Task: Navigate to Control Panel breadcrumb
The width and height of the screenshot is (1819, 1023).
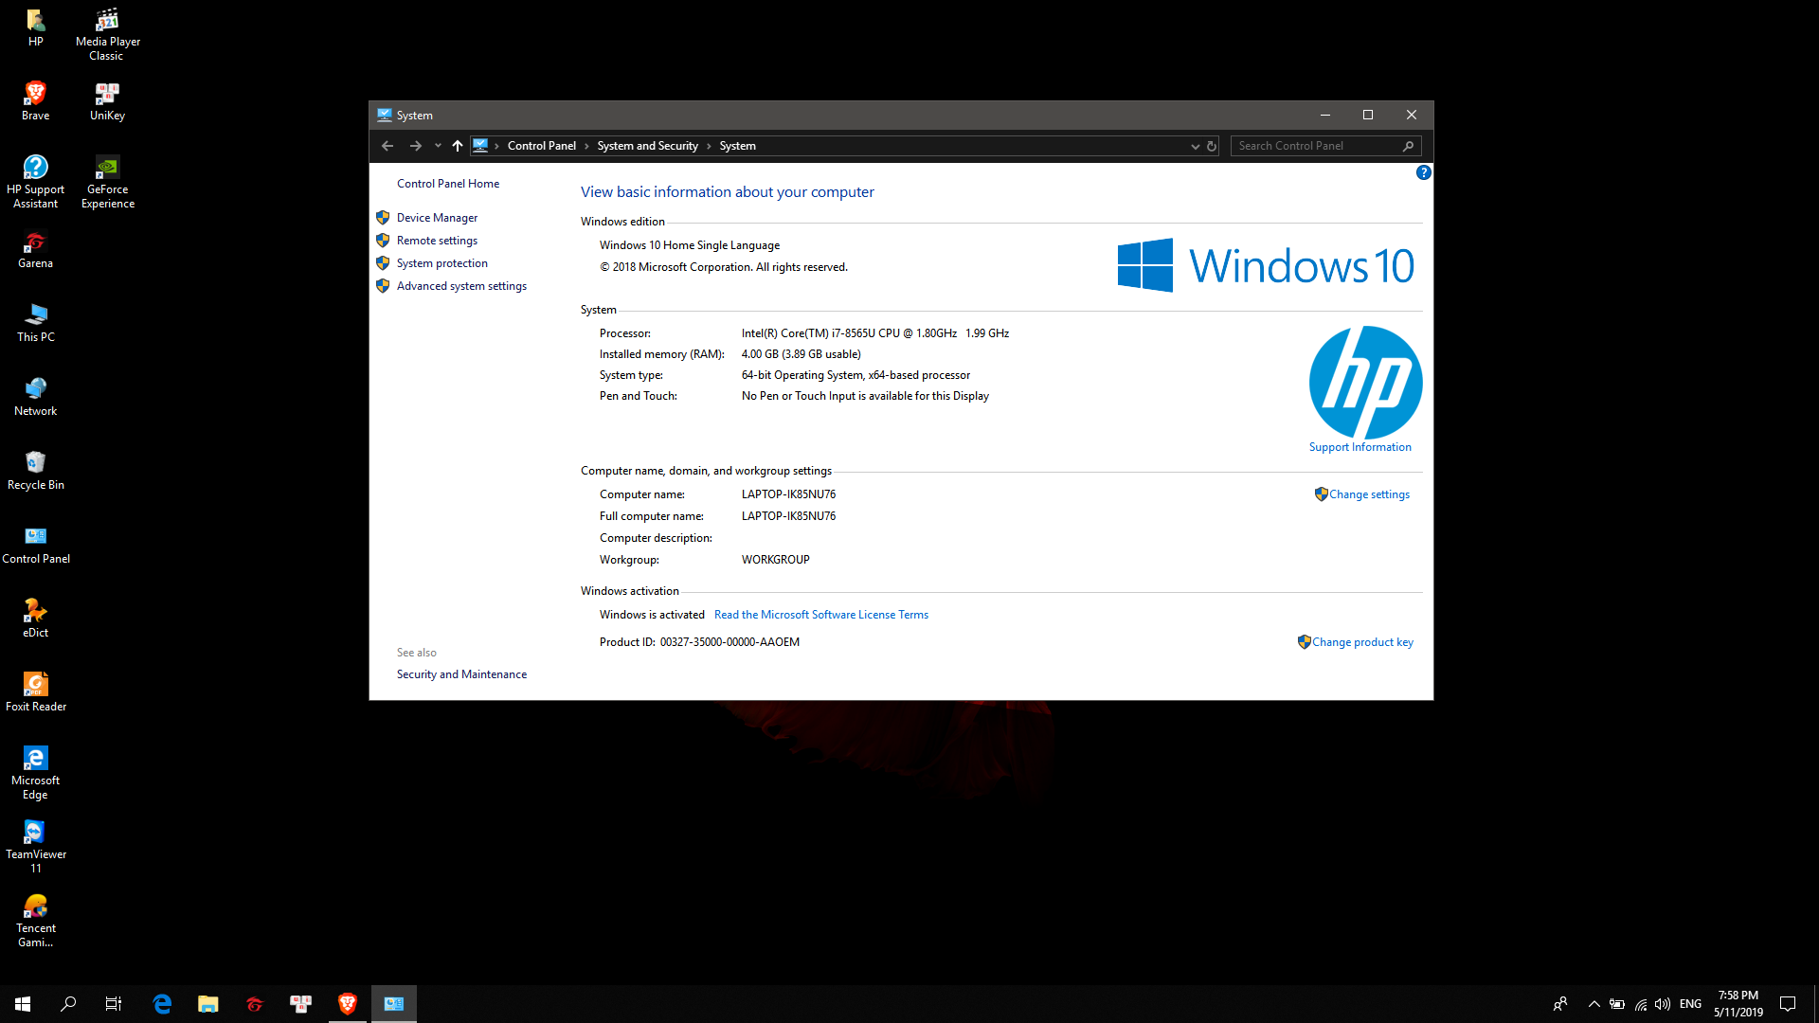Action: pyautogui.click(x=541, y=146)
